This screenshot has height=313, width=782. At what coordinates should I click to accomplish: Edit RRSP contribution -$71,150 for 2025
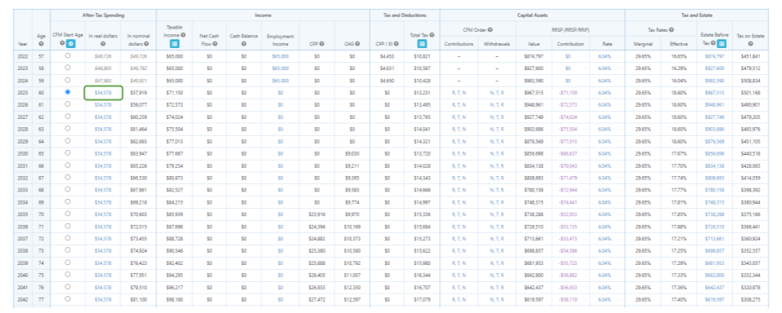click(x=568, y=93)
